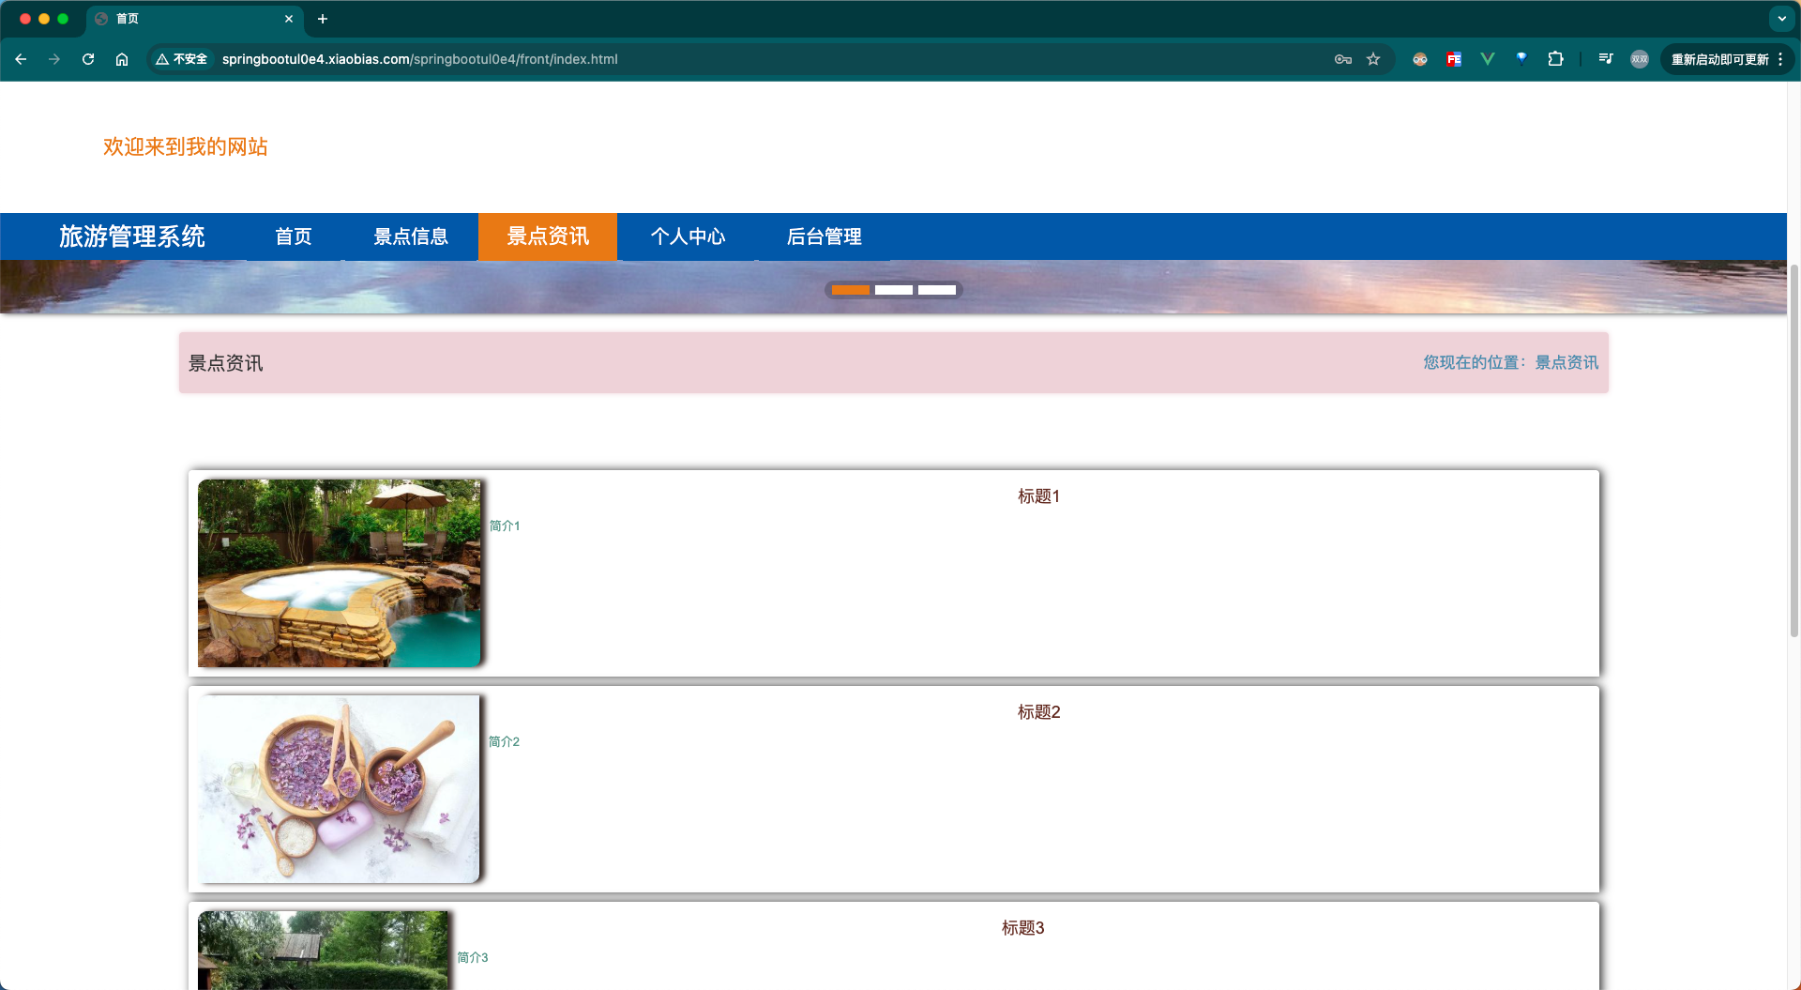The image size is (1801, 990).
Task: Close the 首页 browser tab
Action: pos(289,19)
